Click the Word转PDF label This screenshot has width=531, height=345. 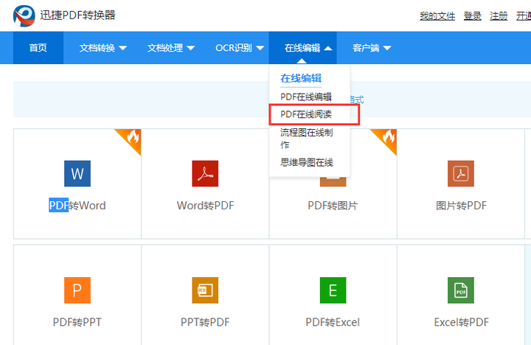[205, 206]
